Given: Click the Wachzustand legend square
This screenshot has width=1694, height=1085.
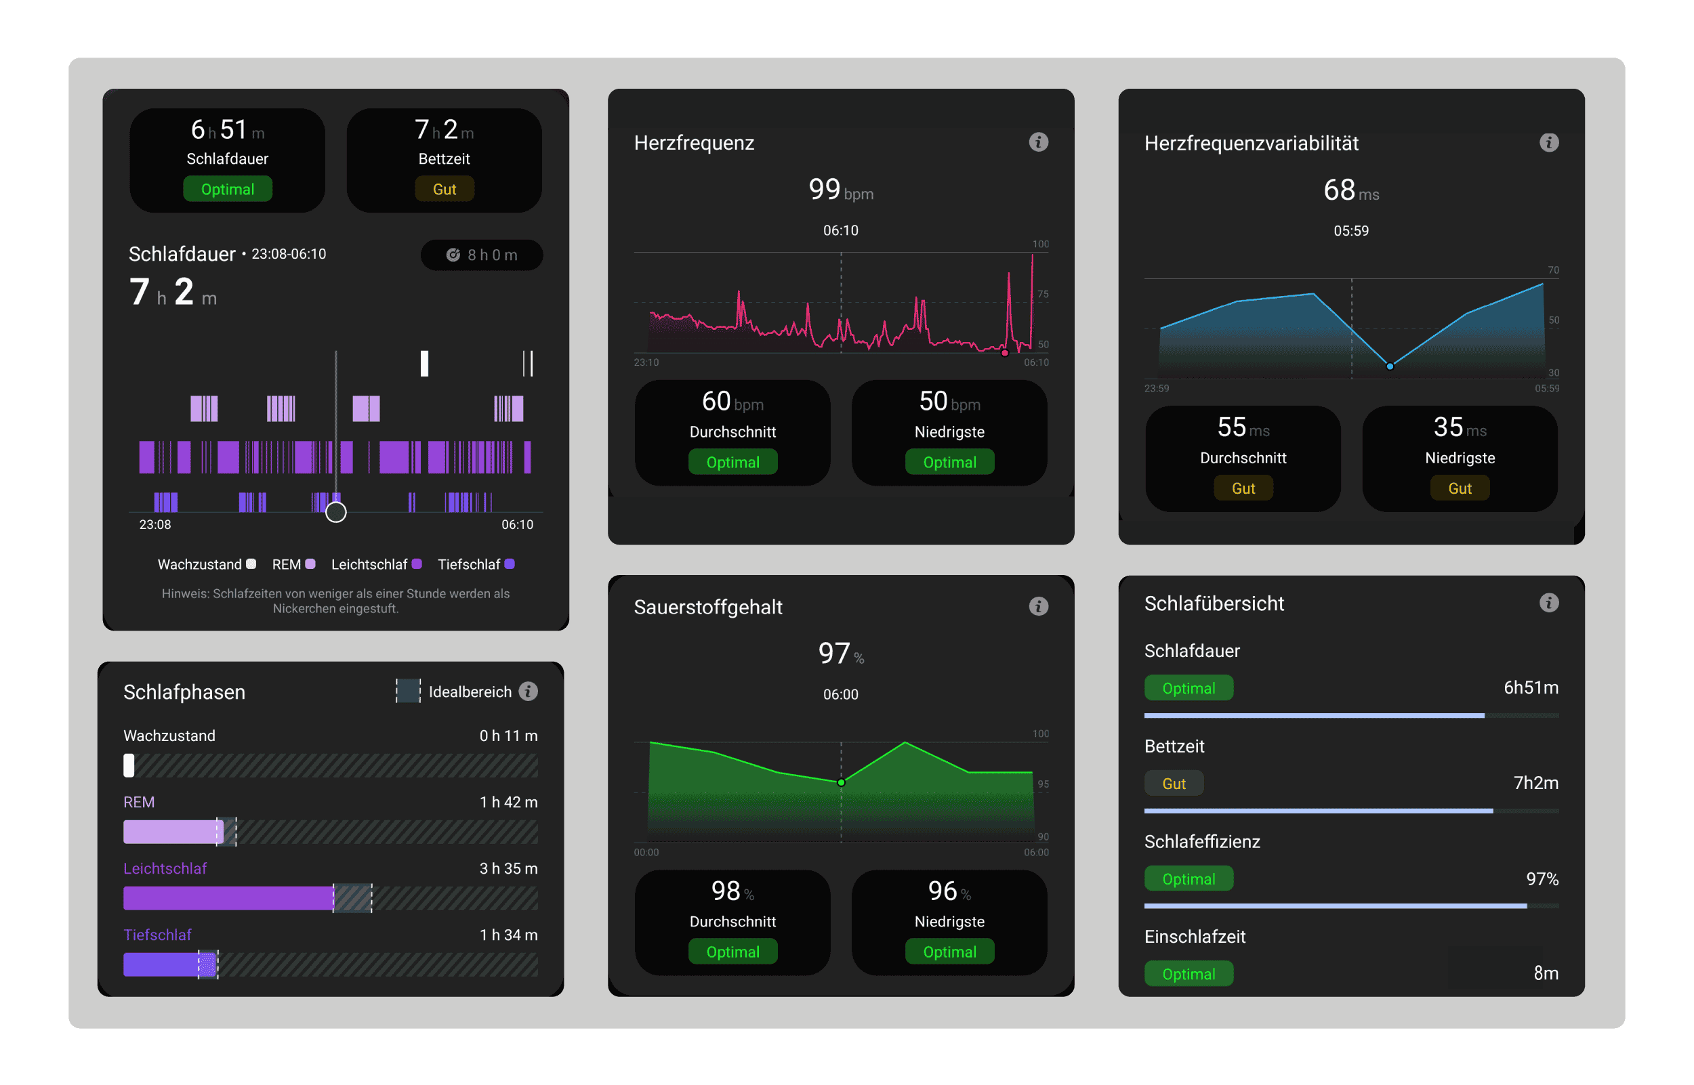Looking at the screenshot, I should [251, 563].
